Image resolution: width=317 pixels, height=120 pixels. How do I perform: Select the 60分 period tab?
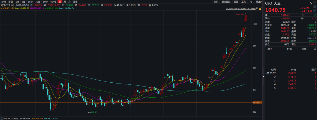45,2
